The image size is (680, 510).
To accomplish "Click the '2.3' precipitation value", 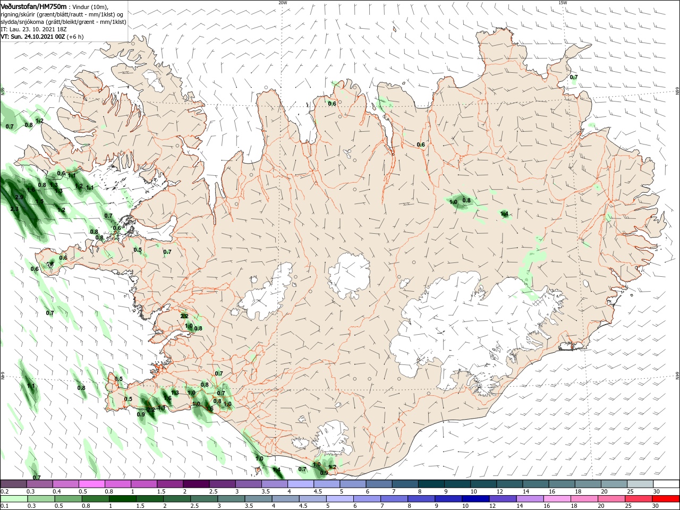I will 14,209.
